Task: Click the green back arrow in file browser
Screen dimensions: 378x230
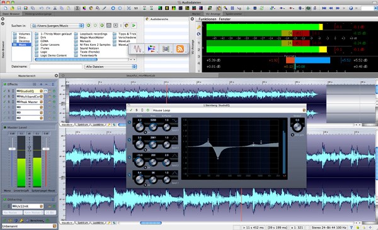Action: pyautogui.click(x=88, y=25)
